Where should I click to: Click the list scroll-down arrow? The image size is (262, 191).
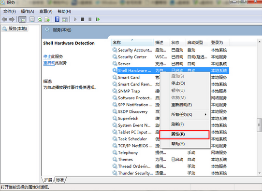(x=259, y=173)
